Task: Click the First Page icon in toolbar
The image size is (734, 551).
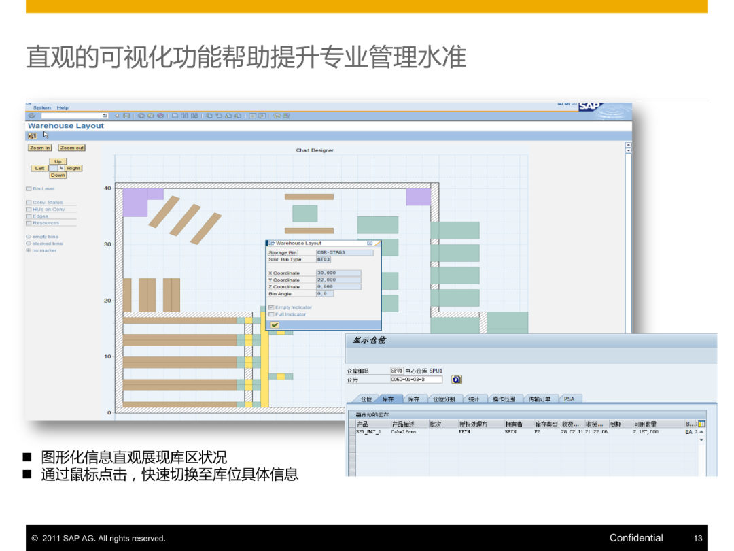Action: (x=209, y=116)
